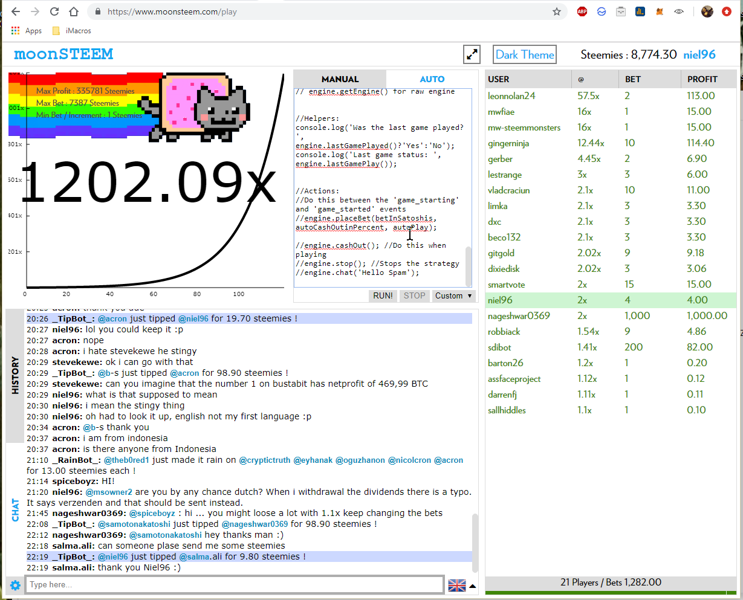The image size is (743, 600).
Task: Open niel96 account link in header
Action: pos(699,54)
